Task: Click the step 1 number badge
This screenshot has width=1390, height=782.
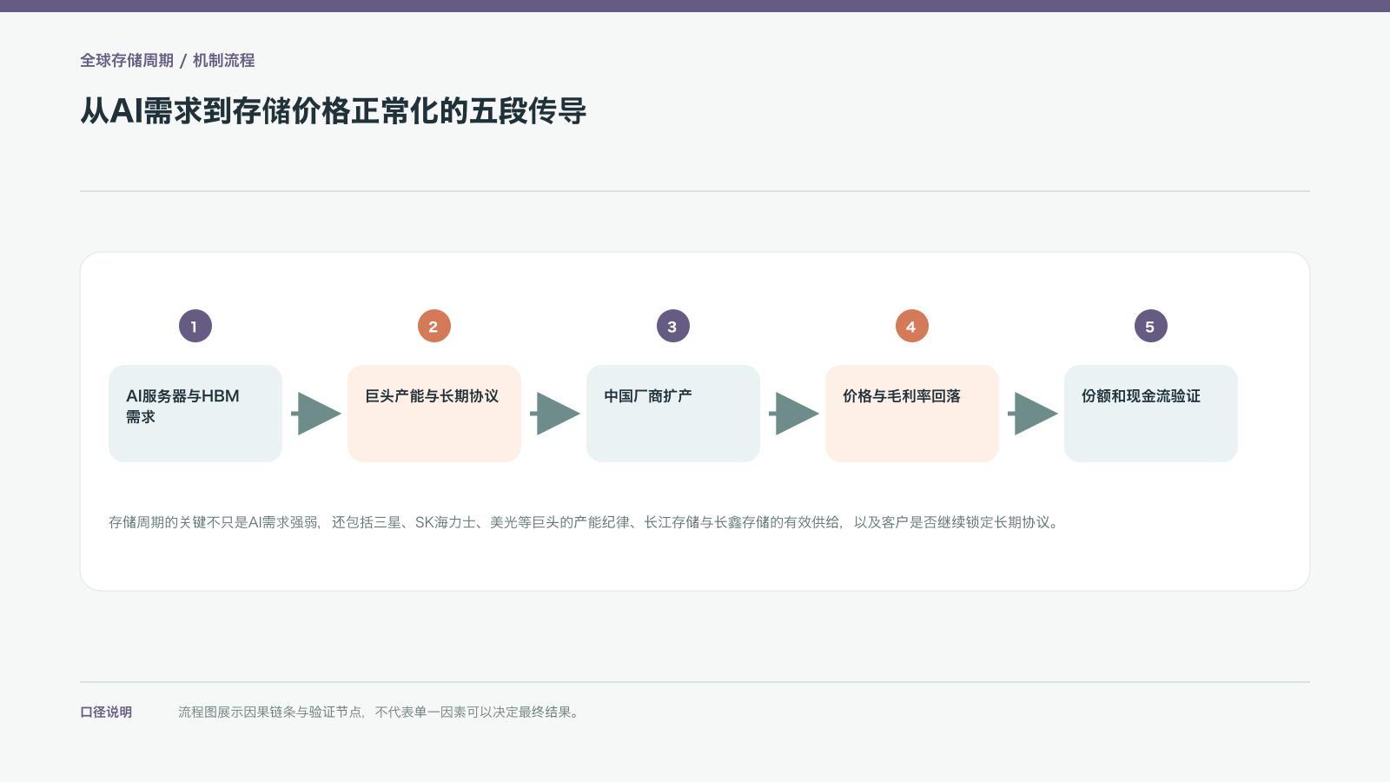Action: pos(195,326)
